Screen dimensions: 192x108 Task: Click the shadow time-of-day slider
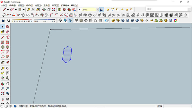45,20
